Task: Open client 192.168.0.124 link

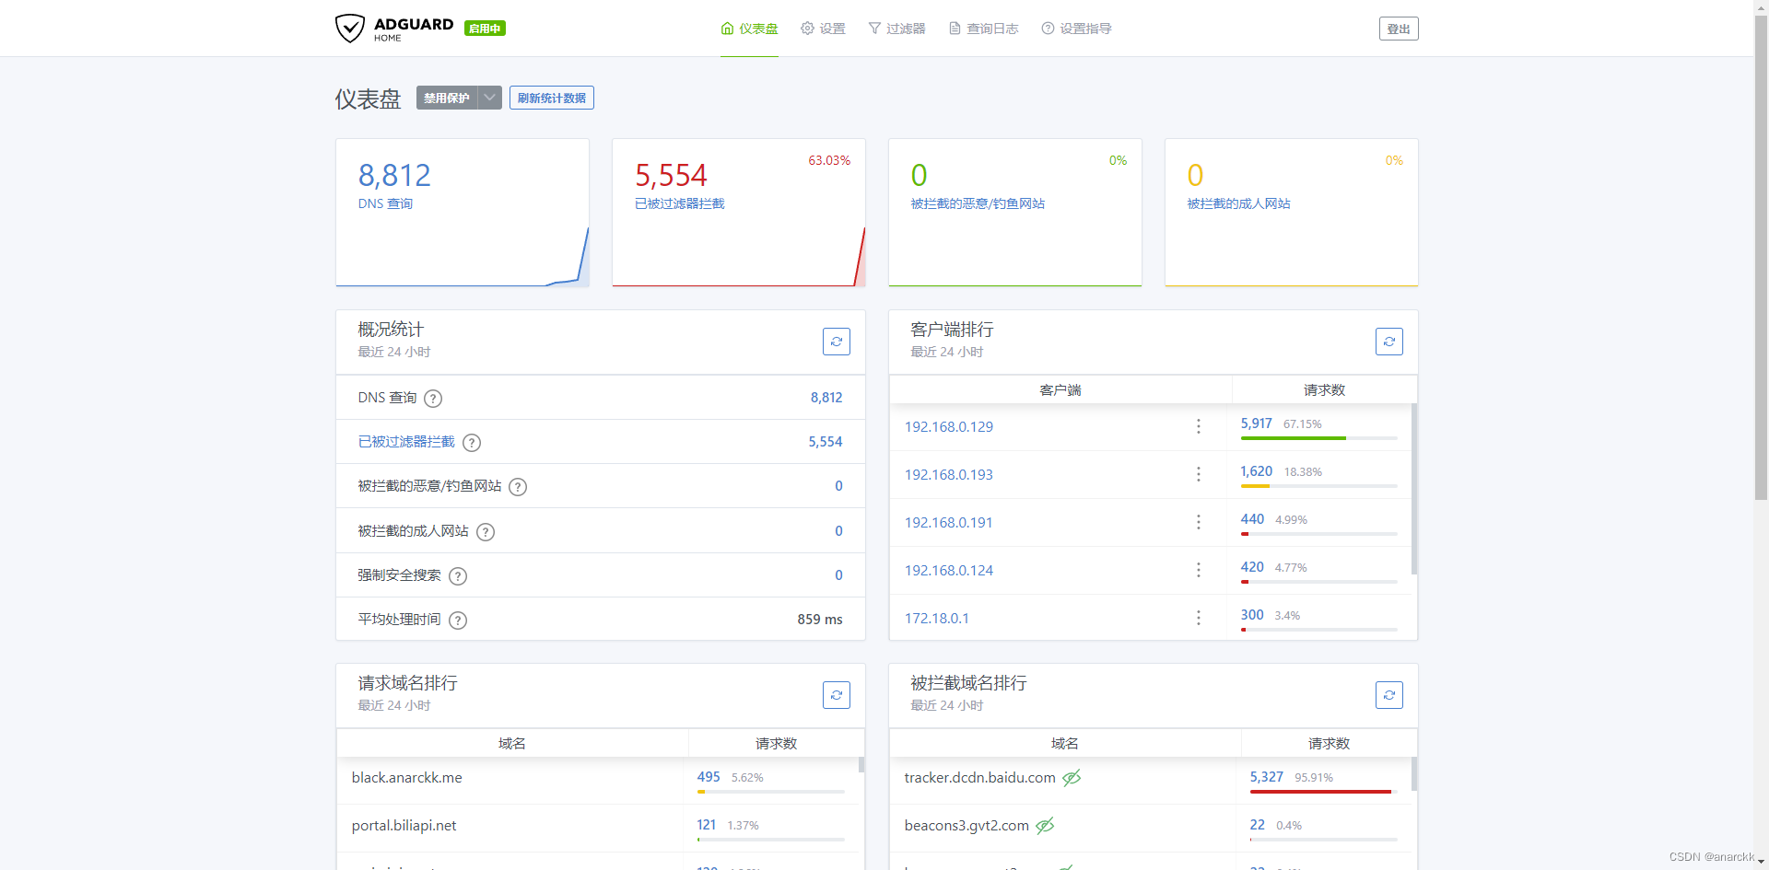Action: click(x=949, y=570)
